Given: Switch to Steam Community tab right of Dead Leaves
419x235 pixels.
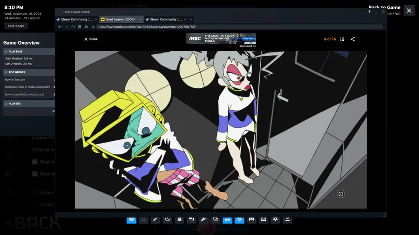Looking at the screenshot, I should tap(166, 20).
